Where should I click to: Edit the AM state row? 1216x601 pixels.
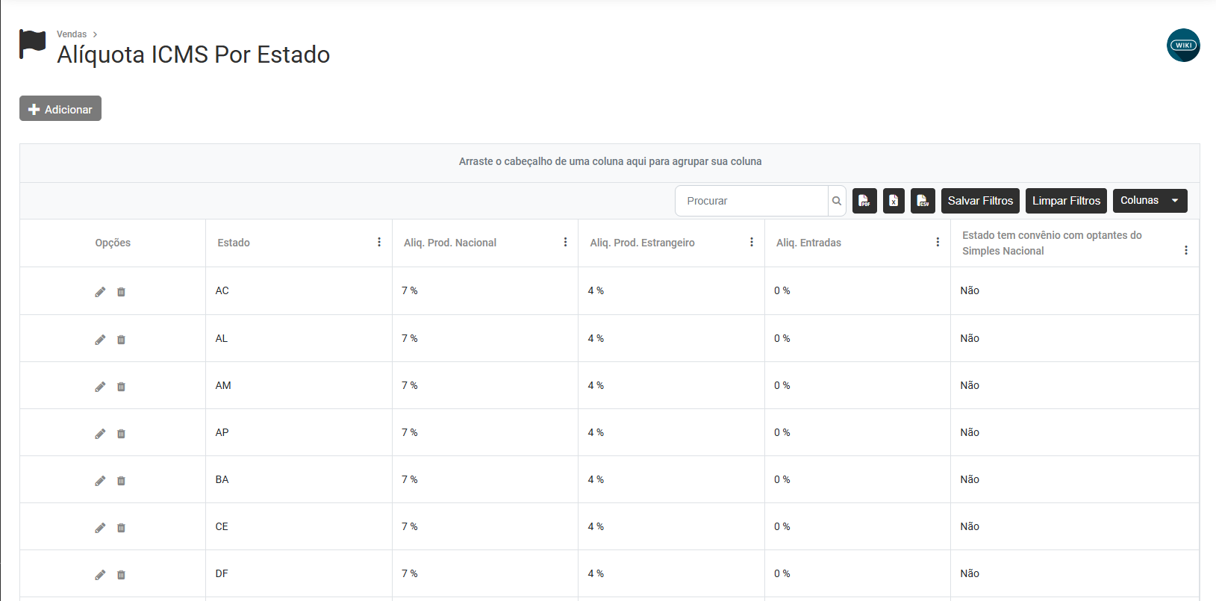[100, 387]
